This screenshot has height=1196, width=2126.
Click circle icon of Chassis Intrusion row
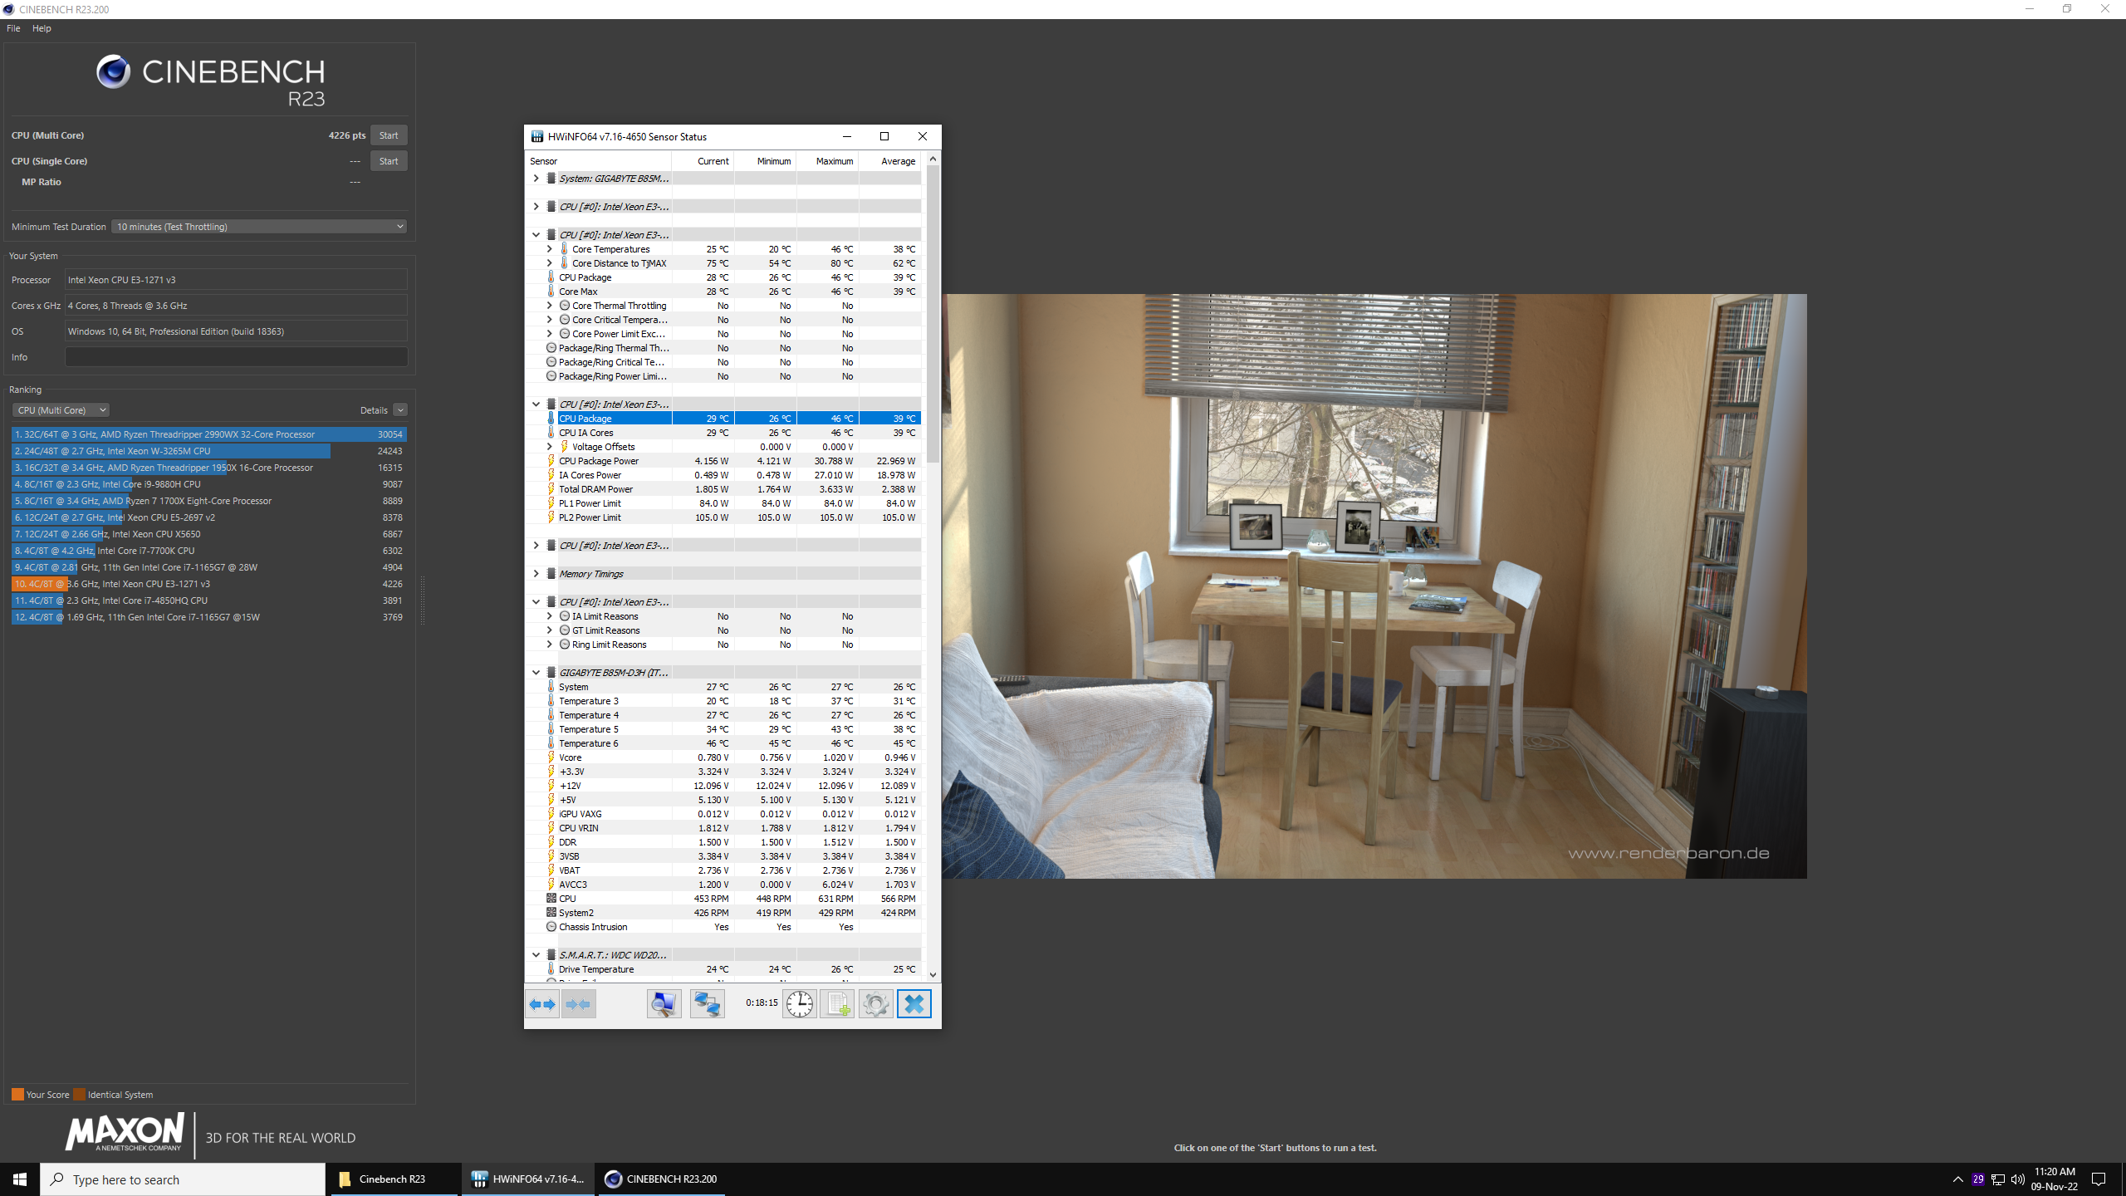pyautogui.click(x=551, y=927)
